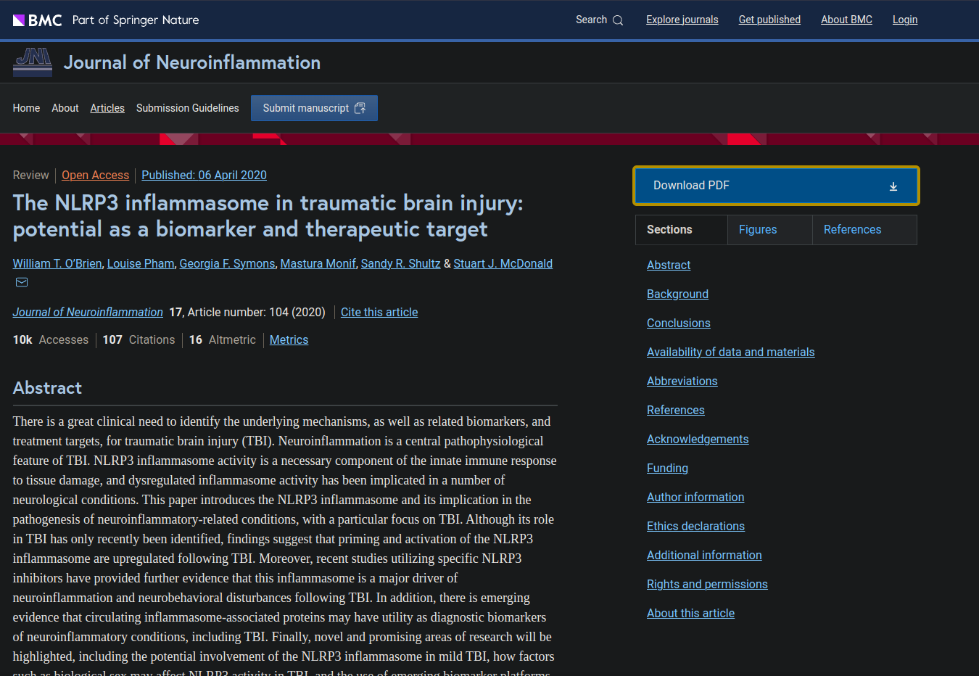Screen dimensions: 979x676
Task: Switch to the Sections tab
Action: [682, 230]
